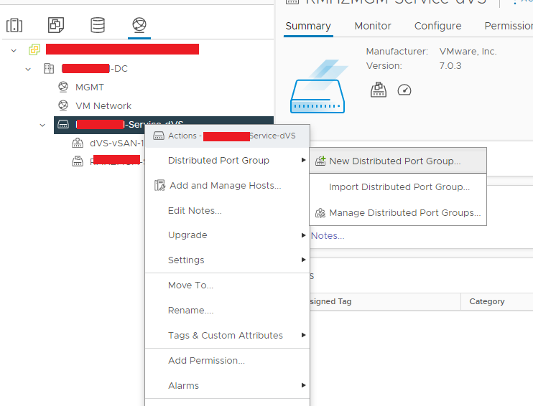
Task: Open the VMs and Templates inventory view
Action: coord(56,25)
